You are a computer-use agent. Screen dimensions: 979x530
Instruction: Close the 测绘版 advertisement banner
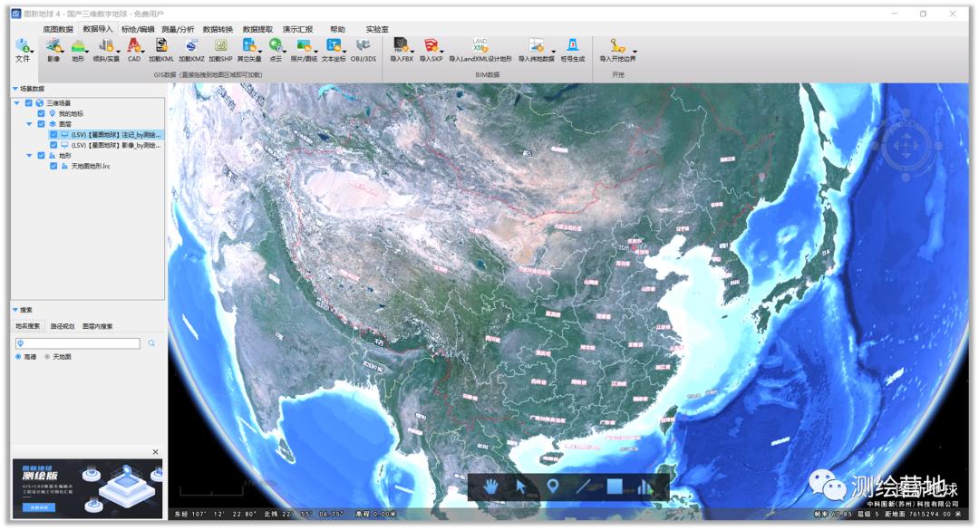(x=155, y=451)
